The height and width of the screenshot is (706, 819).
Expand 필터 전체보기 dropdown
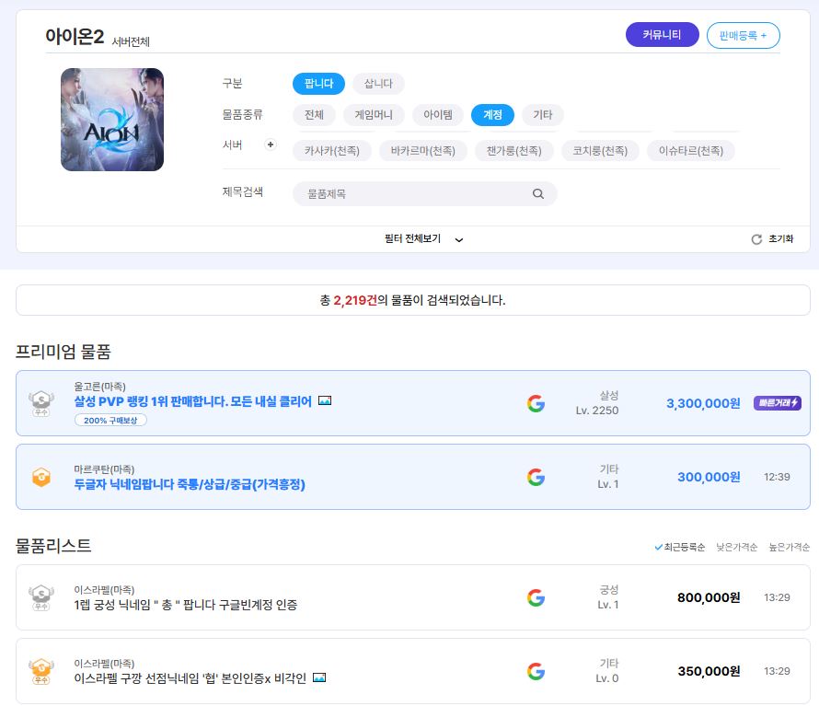tap(423, 239)
